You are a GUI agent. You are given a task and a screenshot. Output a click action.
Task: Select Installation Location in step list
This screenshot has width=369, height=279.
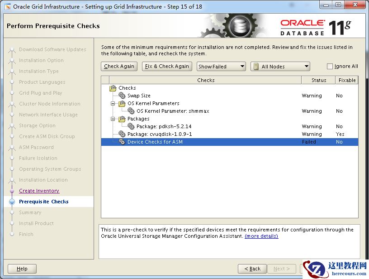click(43, 180)
